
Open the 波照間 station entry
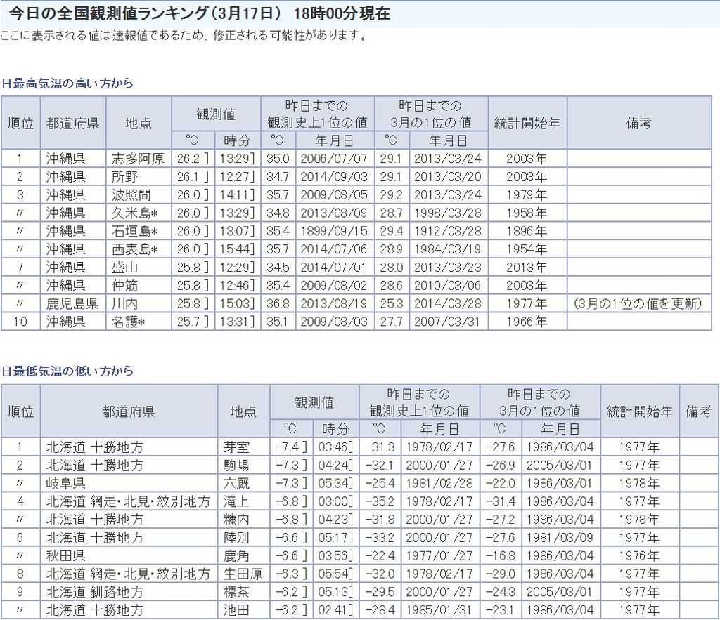point(131,194)
